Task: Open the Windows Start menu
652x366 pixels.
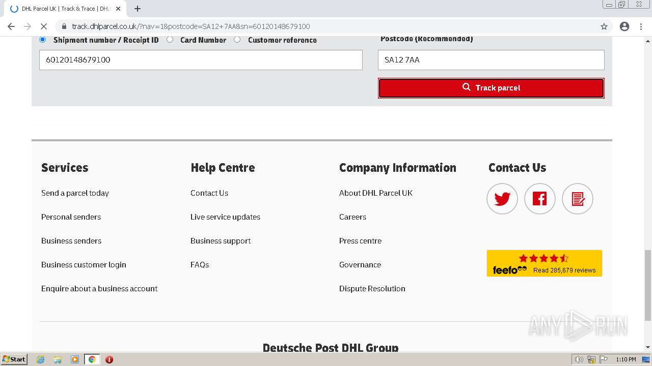Action: coord(14,359)
